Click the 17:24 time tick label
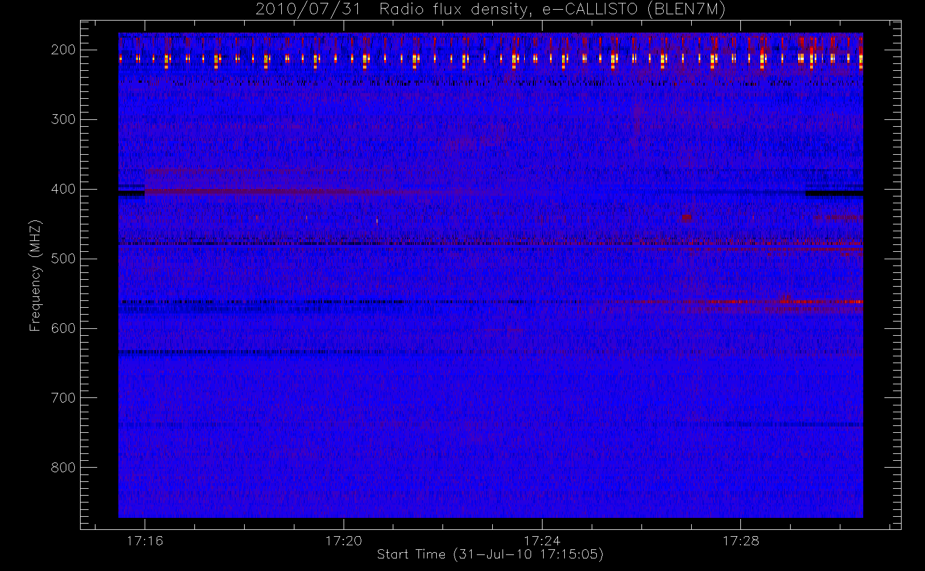This screenshot has height=571, width=925. (542, 541)
